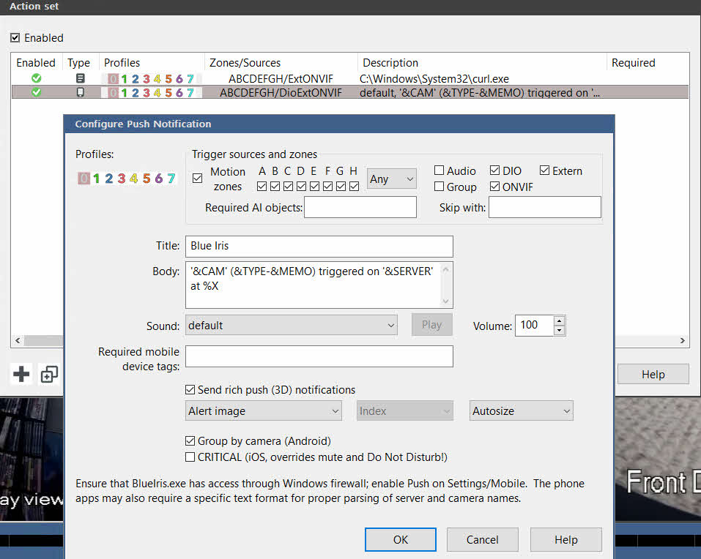This screenshot has height=559, width=701.
Task: Open the Sound dropdown showing default
Action: tap(292, 325)
